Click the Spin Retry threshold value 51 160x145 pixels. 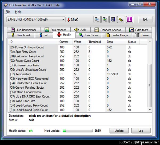[90, 52]
